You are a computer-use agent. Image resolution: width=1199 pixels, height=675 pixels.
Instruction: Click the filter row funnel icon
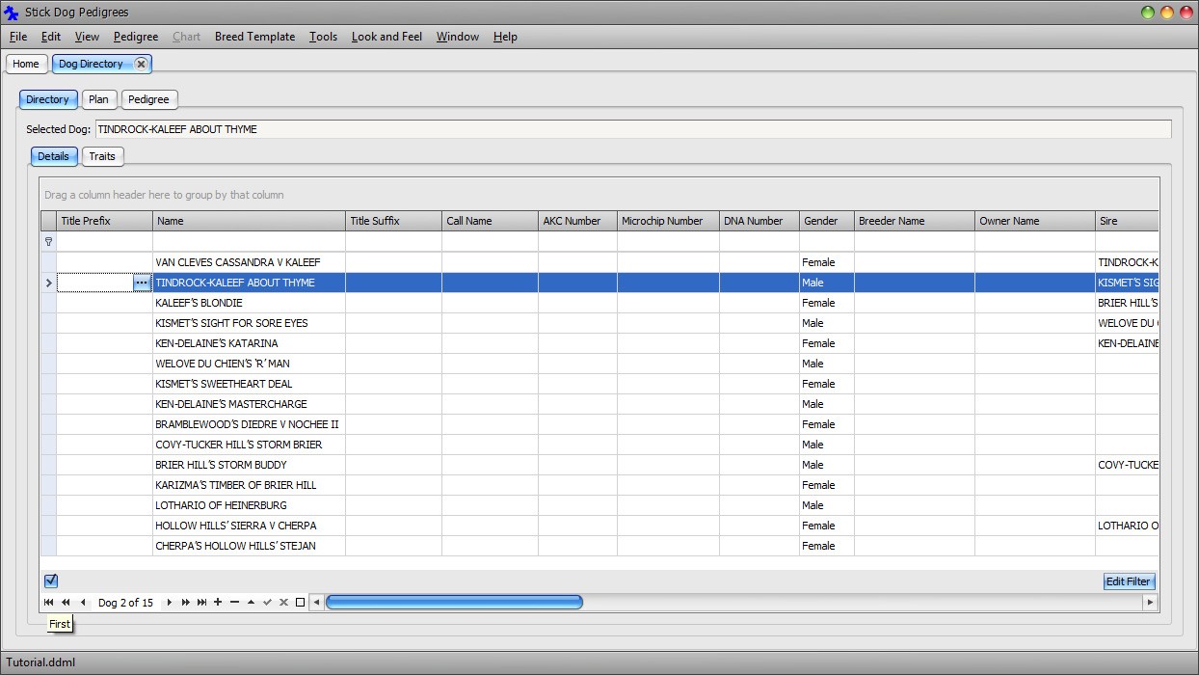point(48,242)
